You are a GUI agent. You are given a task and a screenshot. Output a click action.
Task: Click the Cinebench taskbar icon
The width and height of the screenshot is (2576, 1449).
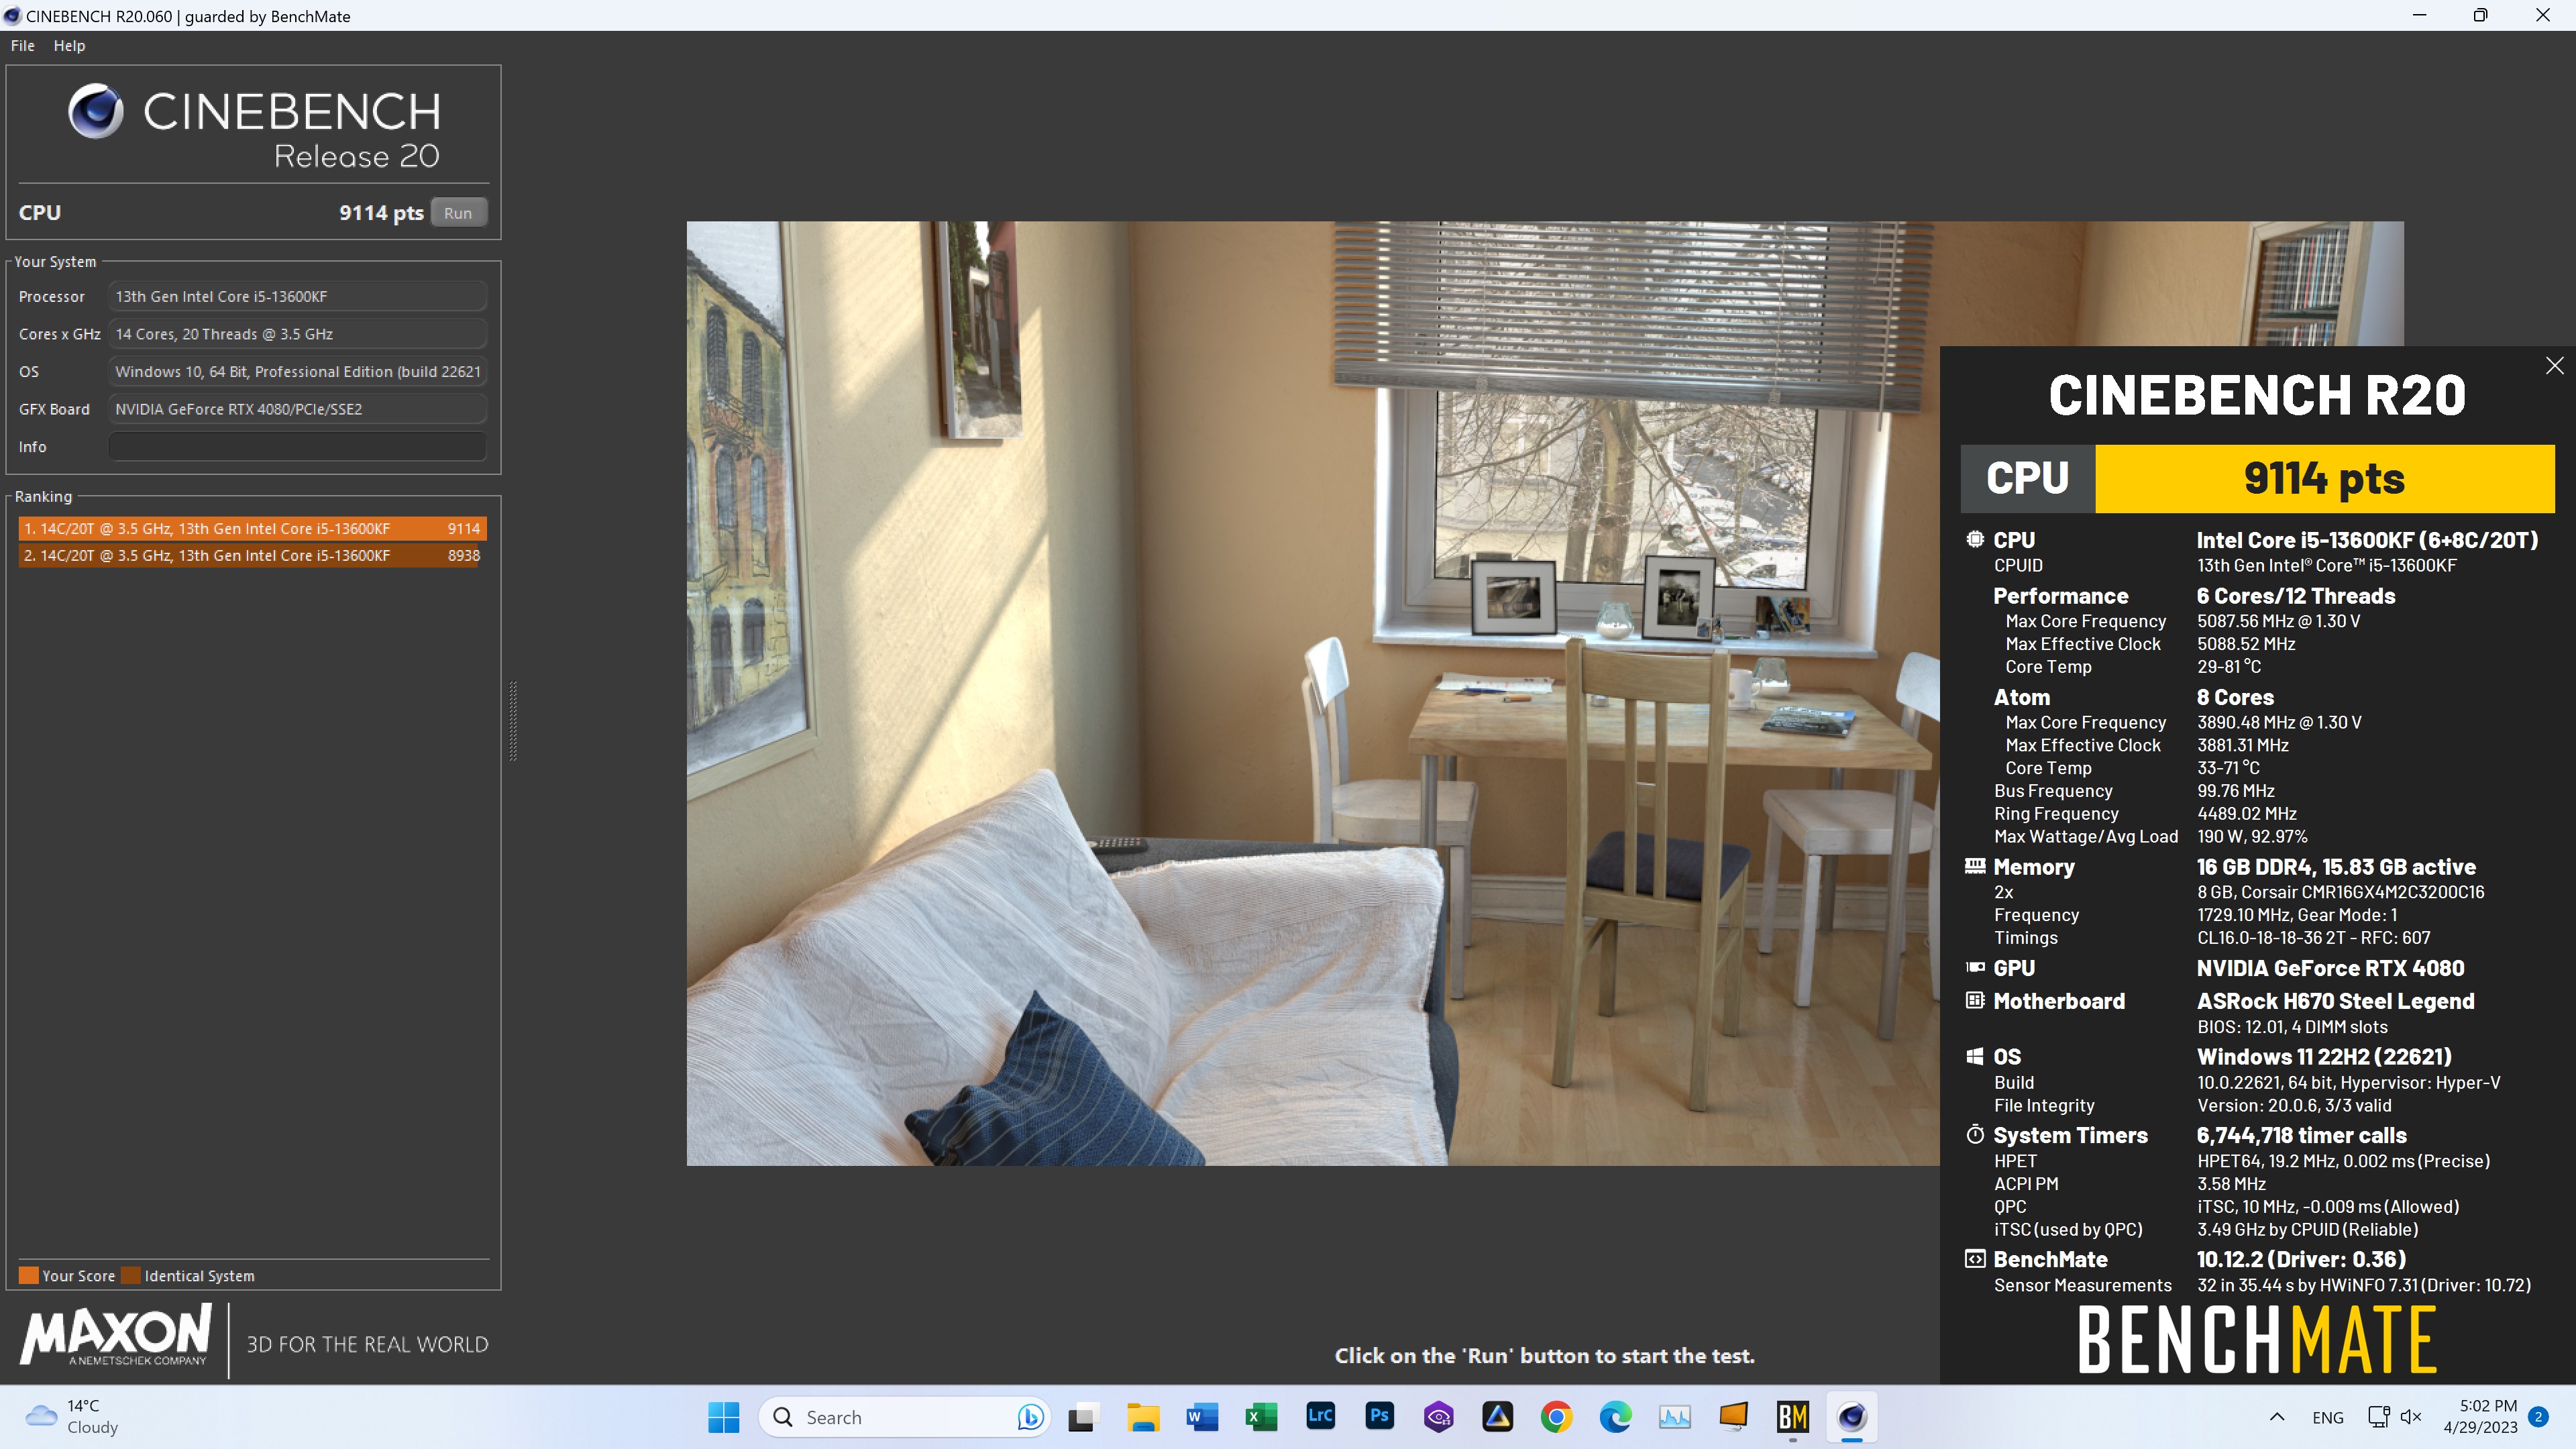tap(1851, 1417)
